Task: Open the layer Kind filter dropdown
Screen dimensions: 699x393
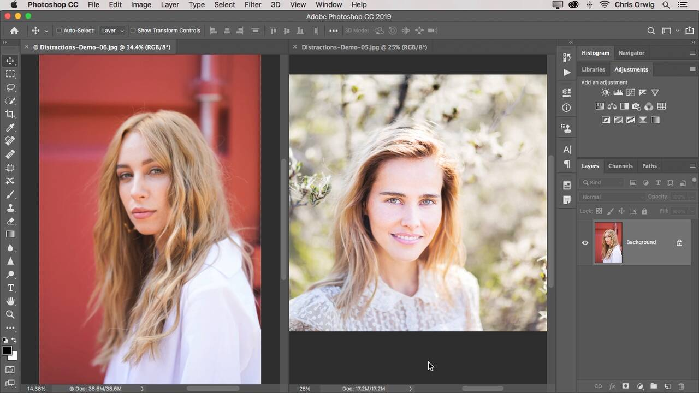Action: pos(602,183)
